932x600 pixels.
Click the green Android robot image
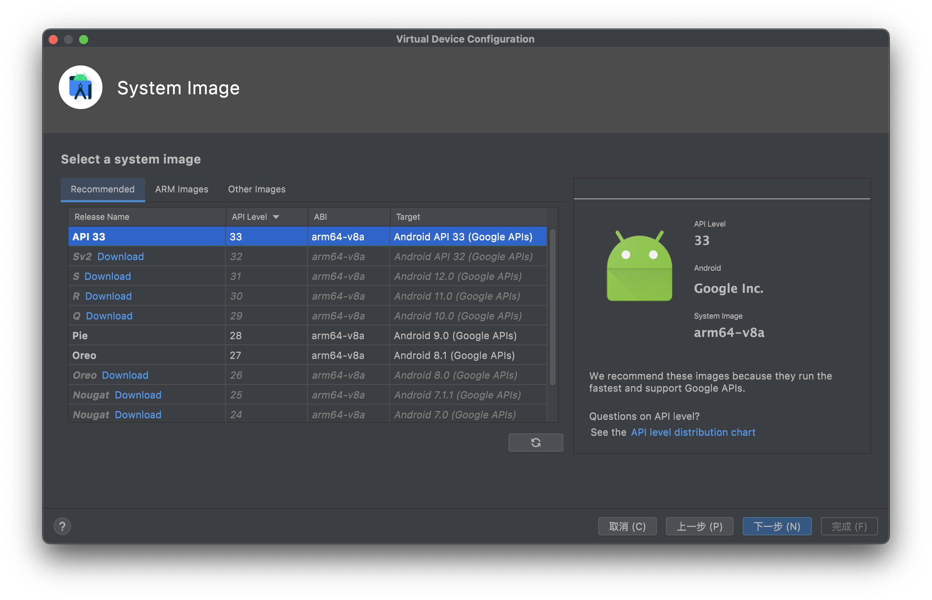[x=639, y=266]
